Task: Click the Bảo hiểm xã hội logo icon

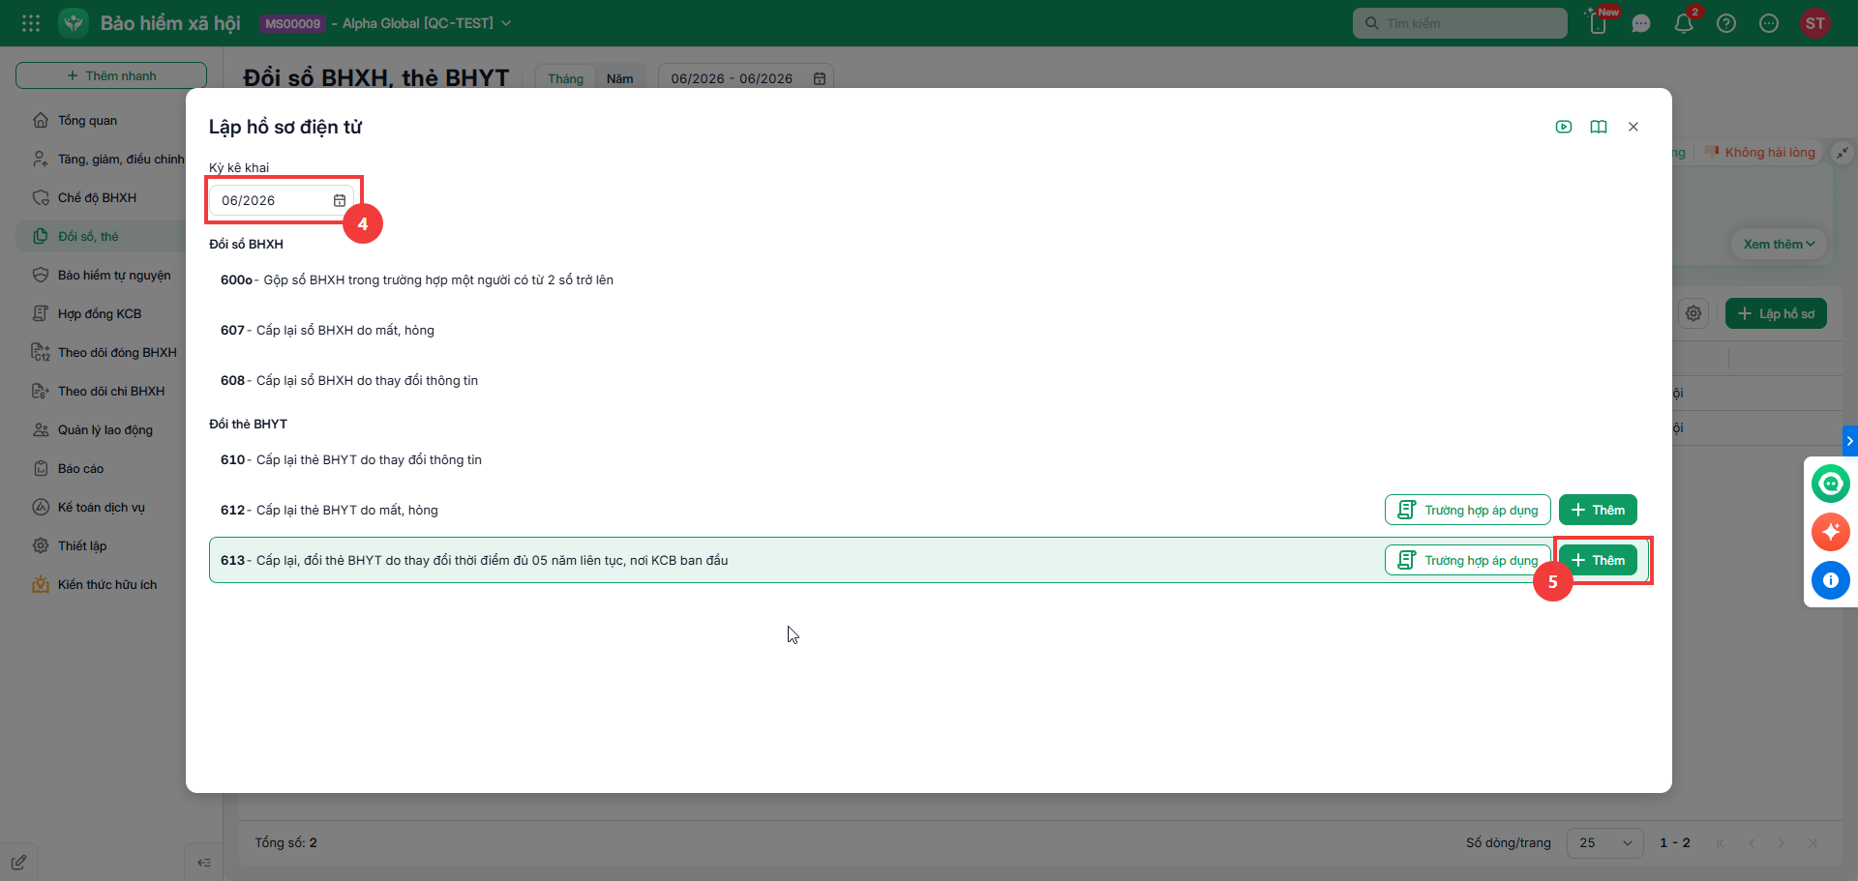Action: [74, 23]
